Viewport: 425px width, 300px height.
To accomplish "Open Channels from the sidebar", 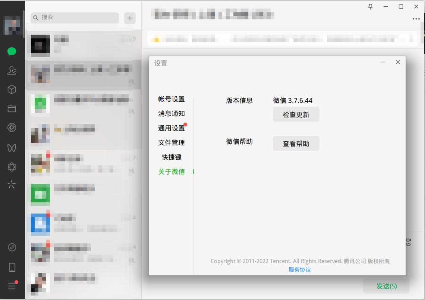I will [x=12, y=147].
